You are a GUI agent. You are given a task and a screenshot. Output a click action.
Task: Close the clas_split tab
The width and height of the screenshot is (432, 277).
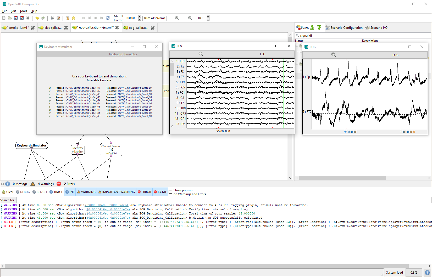click(66, 28)
